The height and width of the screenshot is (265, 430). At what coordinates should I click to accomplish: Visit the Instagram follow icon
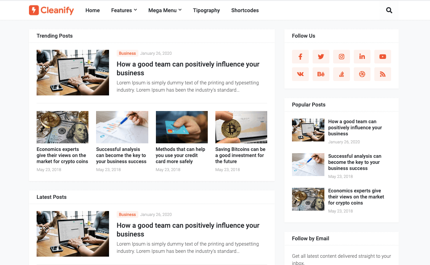coord(342,57)
